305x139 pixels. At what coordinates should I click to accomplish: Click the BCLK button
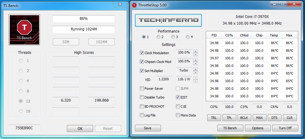tap(244, 118)
